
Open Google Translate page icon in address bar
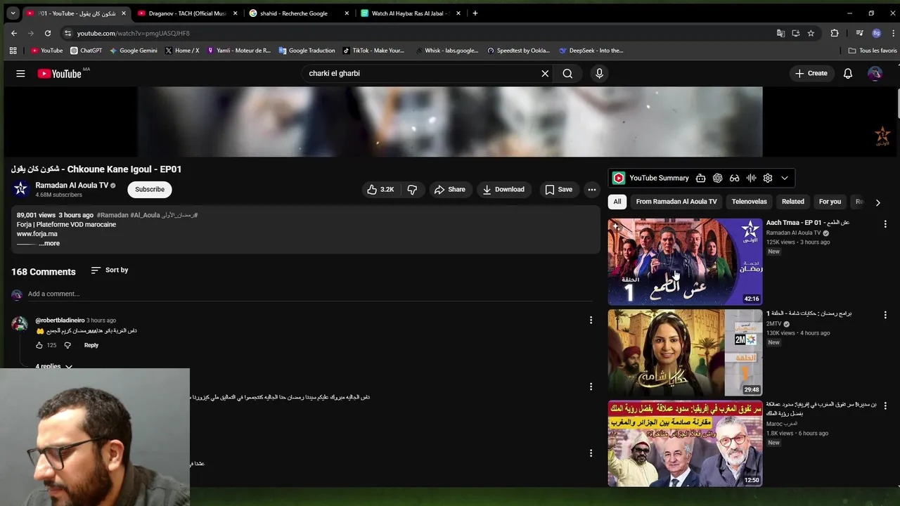pos(780,33)
